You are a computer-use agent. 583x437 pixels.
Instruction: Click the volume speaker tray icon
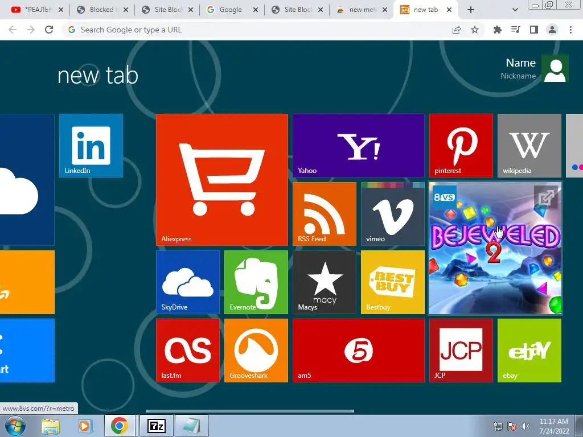coord(525,426)
